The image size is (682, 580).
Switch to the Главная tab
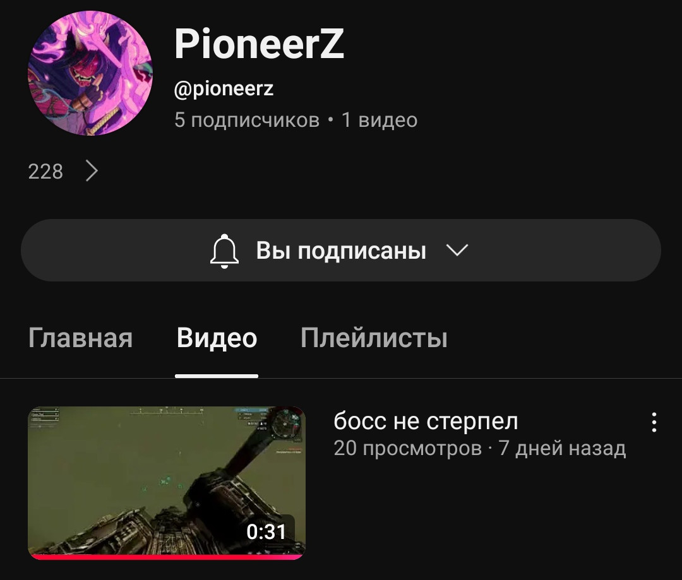pos(80,338)
